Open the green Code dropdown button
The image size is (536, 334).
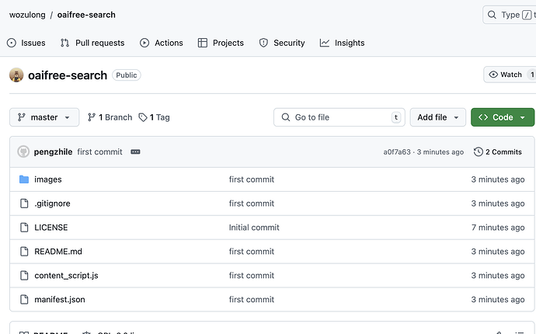[503, 117]
